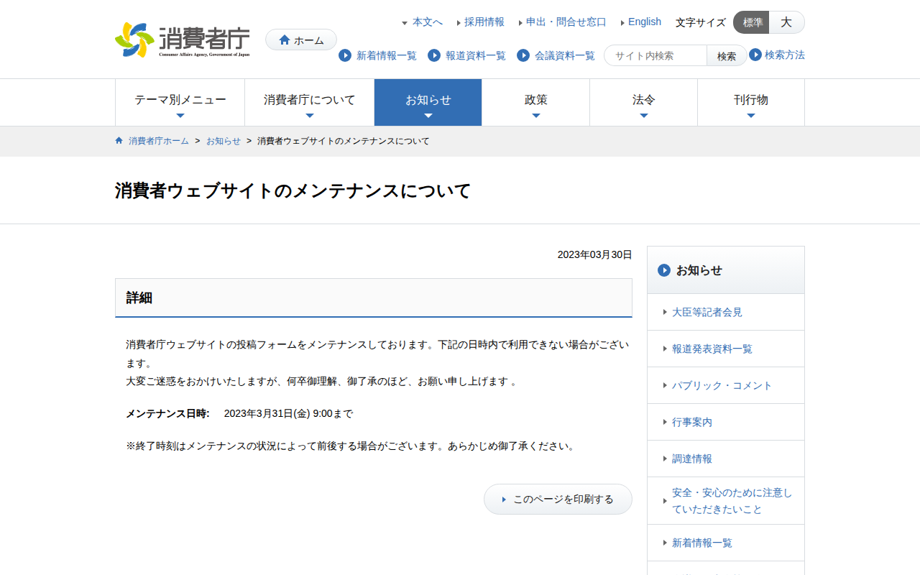Set text size to 標準

752,22
